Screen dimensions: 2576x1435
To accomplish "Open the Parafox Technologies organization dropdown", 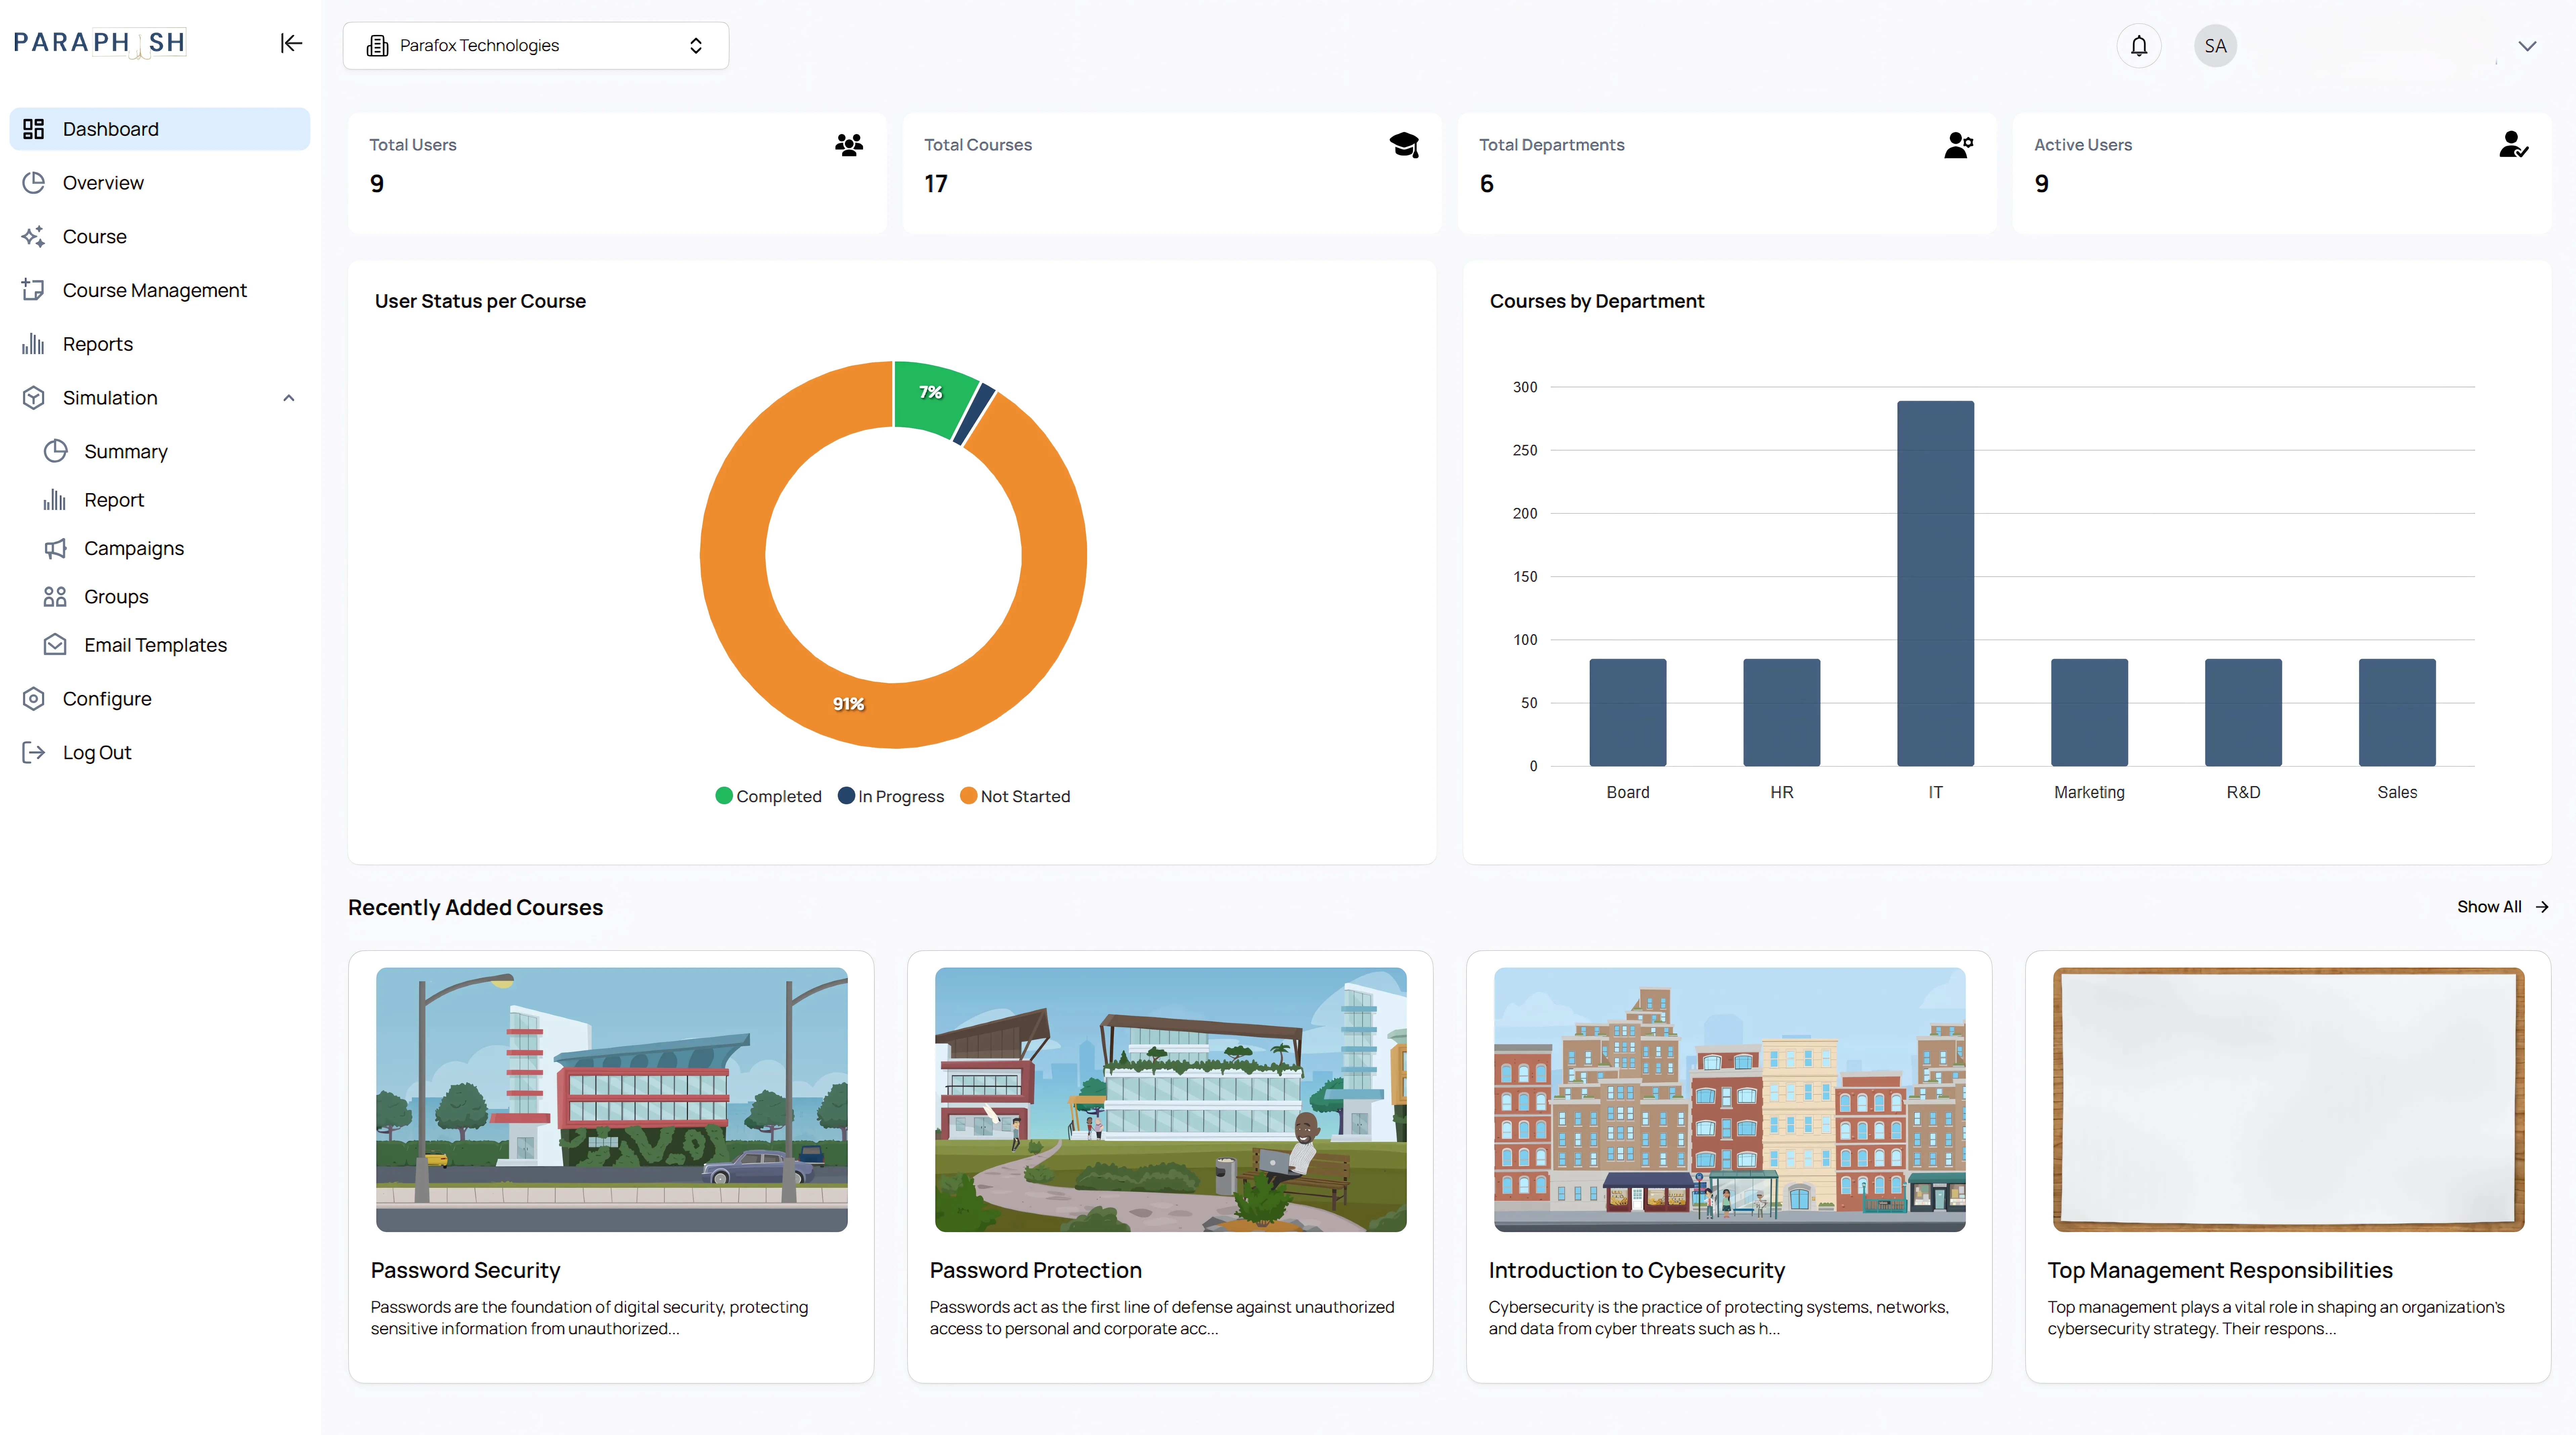I will click(535, 46).
